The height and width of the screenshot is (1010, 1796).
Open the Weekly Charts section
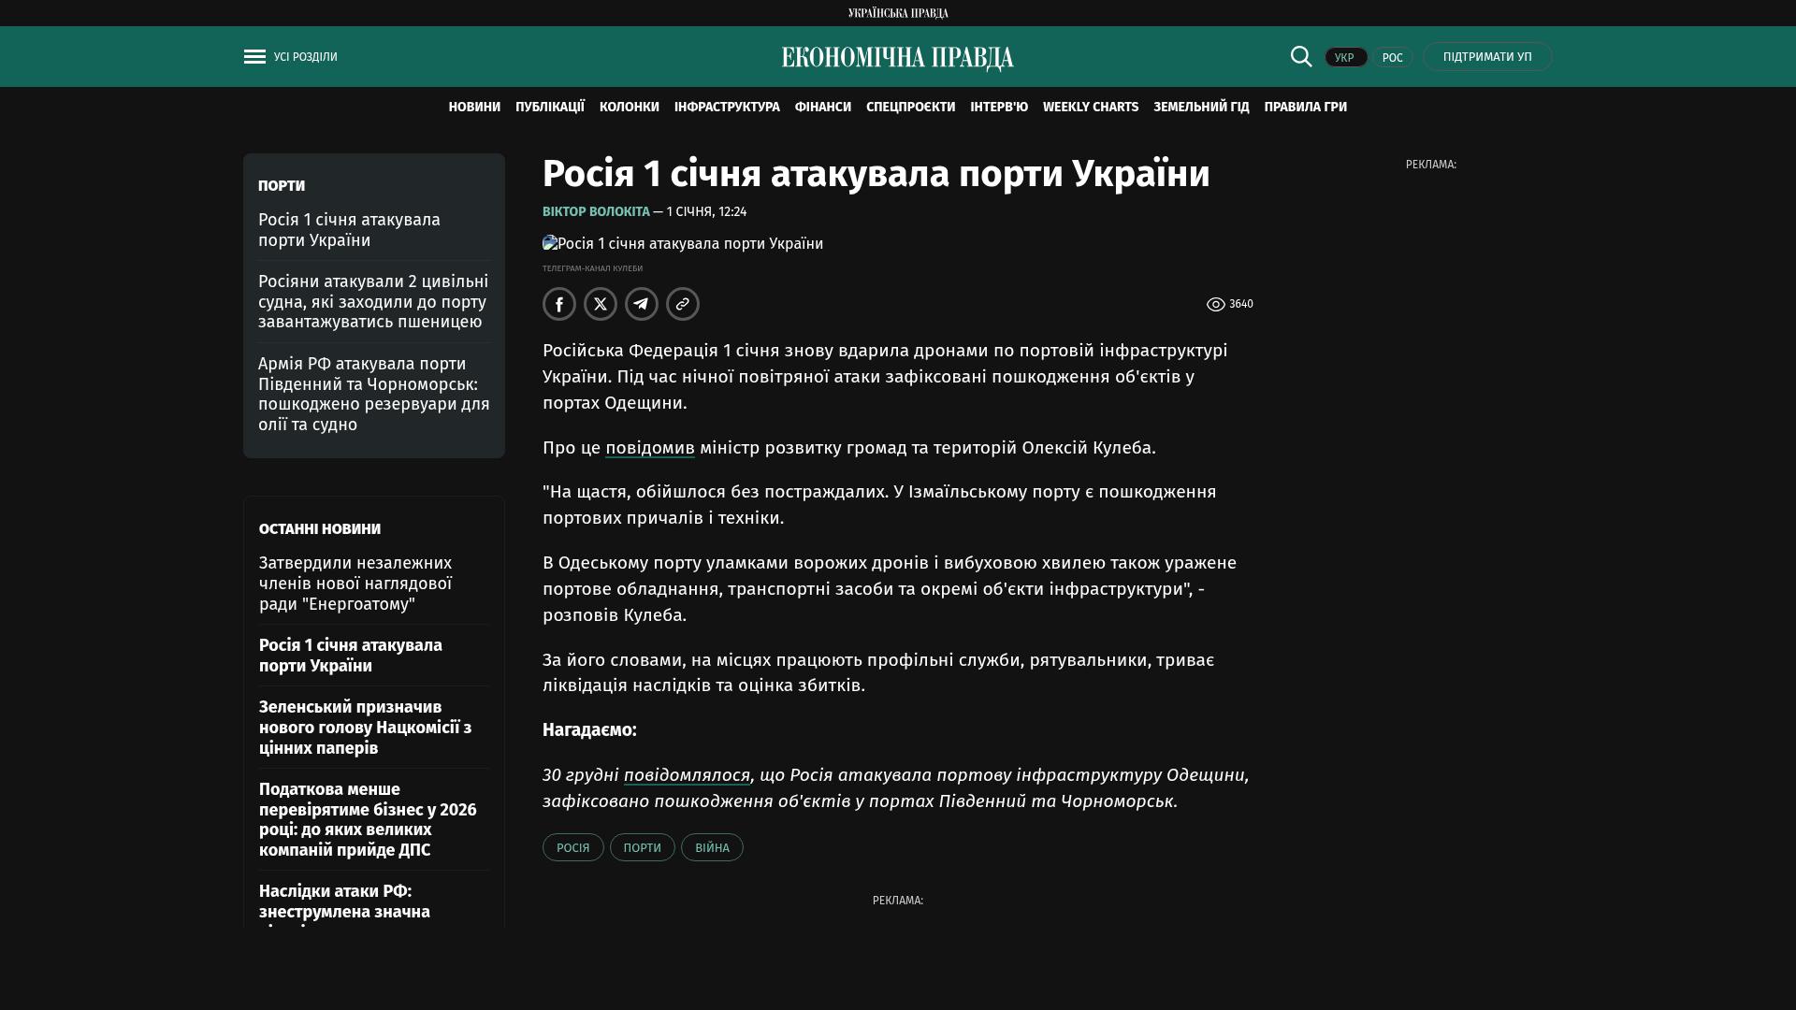point(1090,108)
